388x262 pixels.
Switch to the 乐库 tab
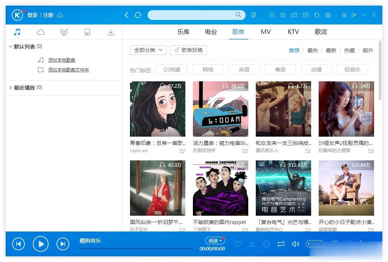183,32
